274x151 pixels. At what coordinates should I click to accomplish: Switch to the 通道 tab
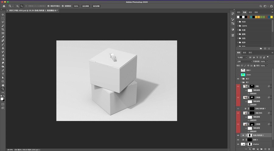244,52
